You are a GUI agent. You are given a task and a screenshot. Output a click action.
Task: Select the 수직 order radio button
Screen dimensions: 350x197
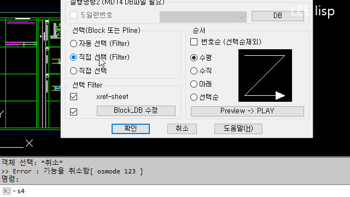[194, 71]
